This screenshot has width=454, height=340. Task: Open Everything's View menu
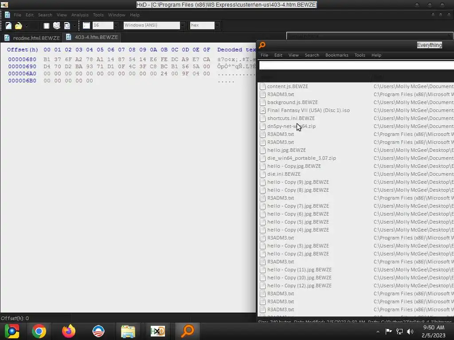pyautogui.click(x=294, y=55)
